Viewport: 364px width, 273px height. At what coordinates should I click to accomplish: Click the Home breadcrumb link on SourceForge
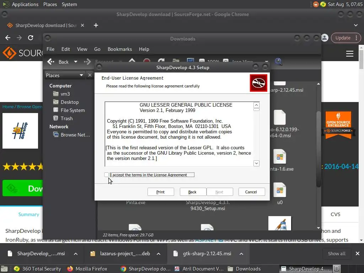[x=8, y=107]
